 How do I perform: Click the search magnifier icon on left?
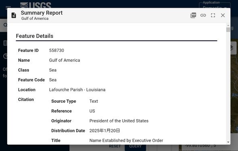pos(5,25)
